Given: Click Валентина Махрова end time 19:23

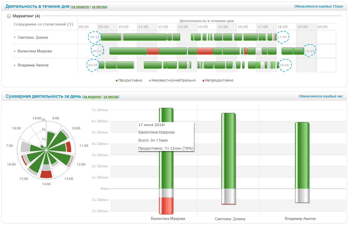Looking at the screenshot, I should (x=310, y=51).
